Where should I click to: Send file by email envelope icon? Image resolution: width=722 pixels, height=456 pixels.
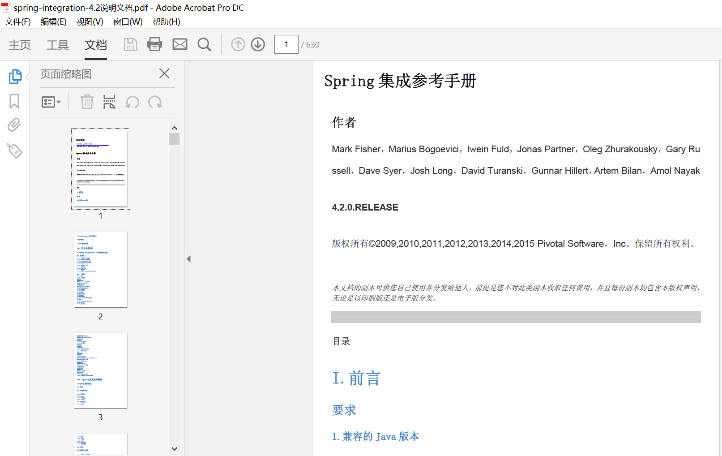[x=180, y=44]
